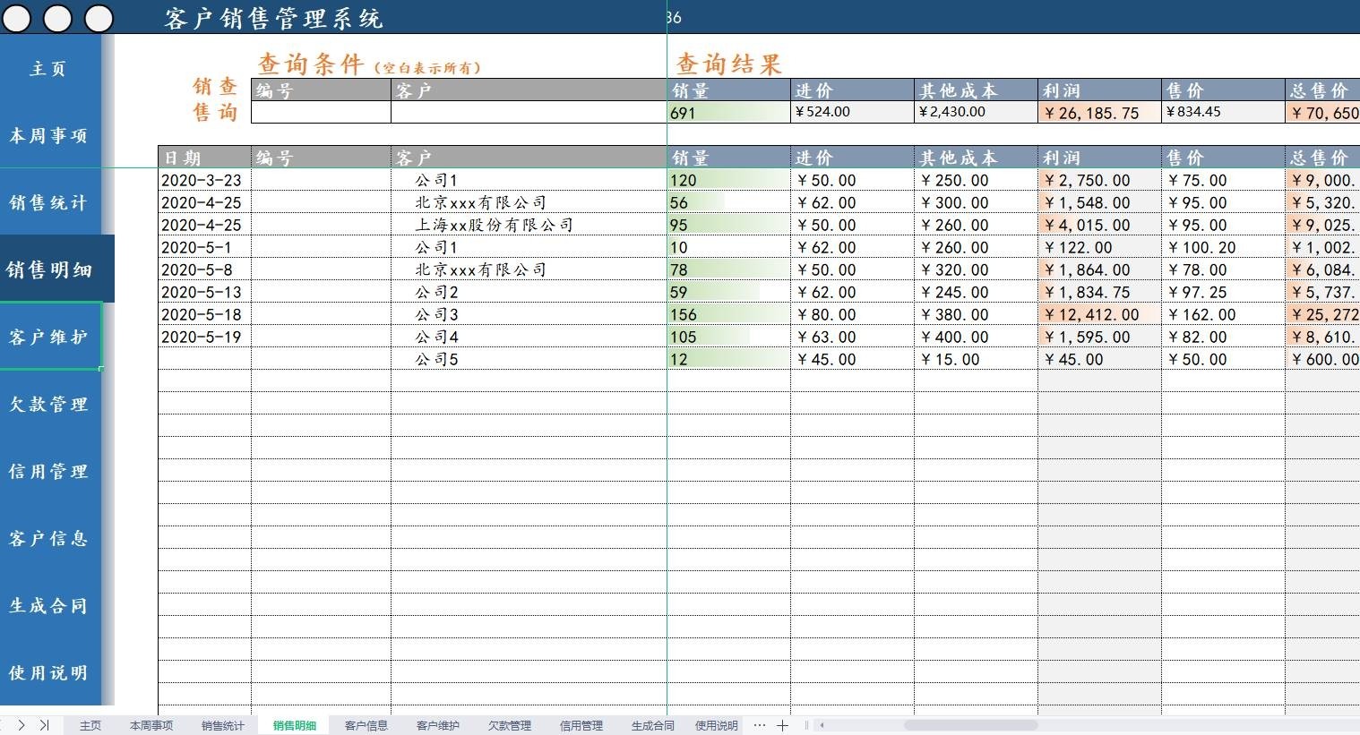Image resolution: width=1360 pixels, height=735 pixels.
Task: Select sales volume cell 156
Action: click(728, 314)
